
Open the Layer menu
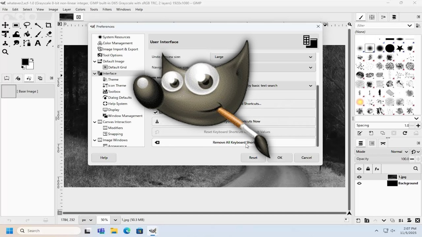[x=67, y=9]
